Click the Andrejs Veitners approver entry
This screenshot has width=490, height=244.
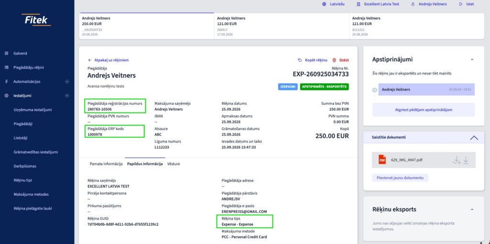point(426,89)
